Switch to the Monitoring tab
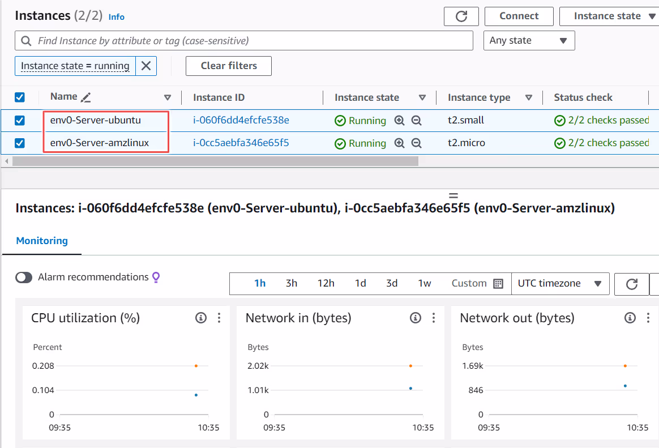Screen dimensions: 659x448 [x=41, y=241]
